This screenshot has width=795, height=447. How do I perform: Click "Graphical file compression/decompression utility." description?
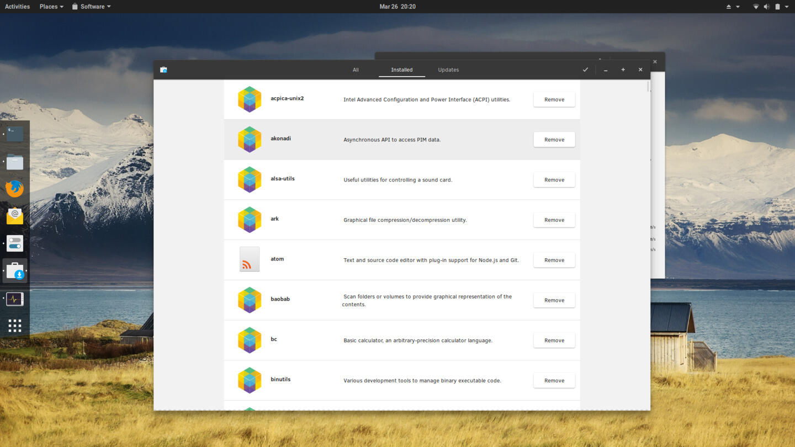tap(405, 220)
